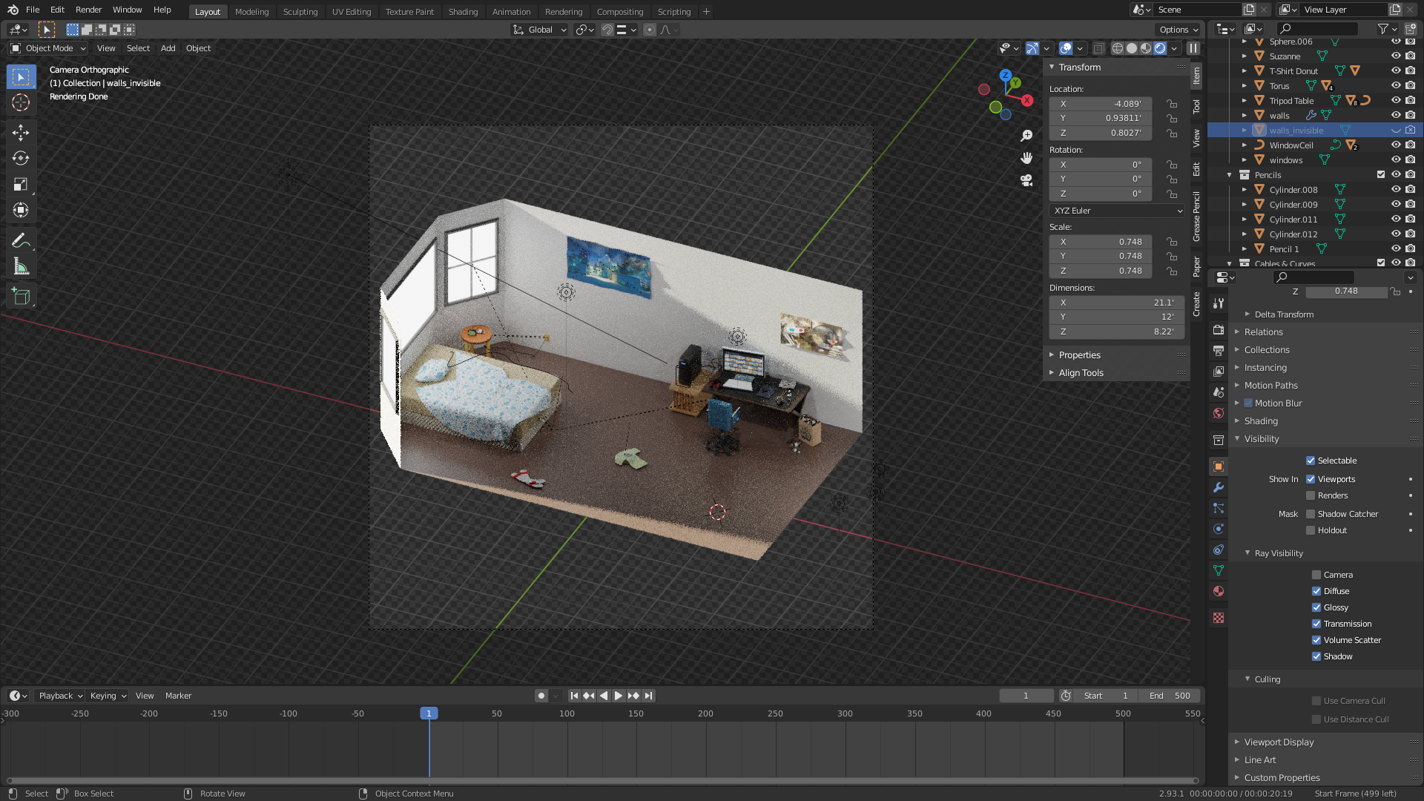Click the Scale X value slider field
The image size is (1424, 801).
[x=1101, y=242]
